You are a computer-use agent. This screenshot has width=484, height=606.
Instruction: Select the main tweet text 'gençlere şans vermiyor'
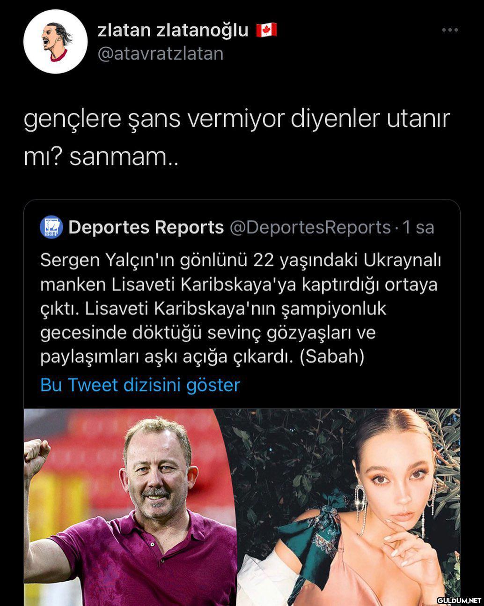(154, 120)
